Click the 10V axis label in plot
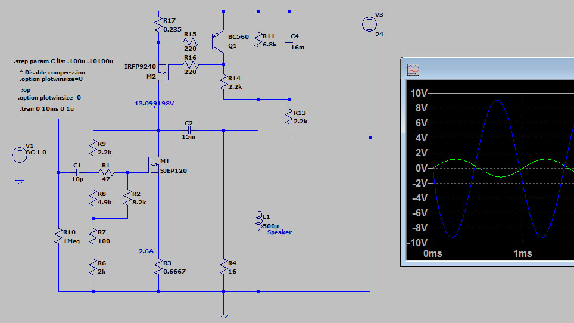This screenshot has height=323, width=574. [x=419, y=94]
